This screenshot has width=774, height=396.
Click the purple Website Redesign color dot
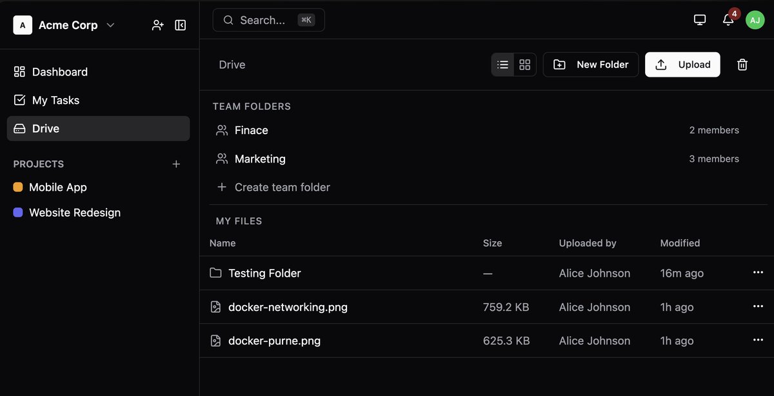[x=18, y=212]
